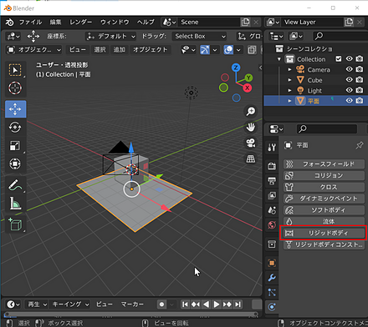
Task: Open the viewport オブジェクト menu
Action: [x=150, y=50]
